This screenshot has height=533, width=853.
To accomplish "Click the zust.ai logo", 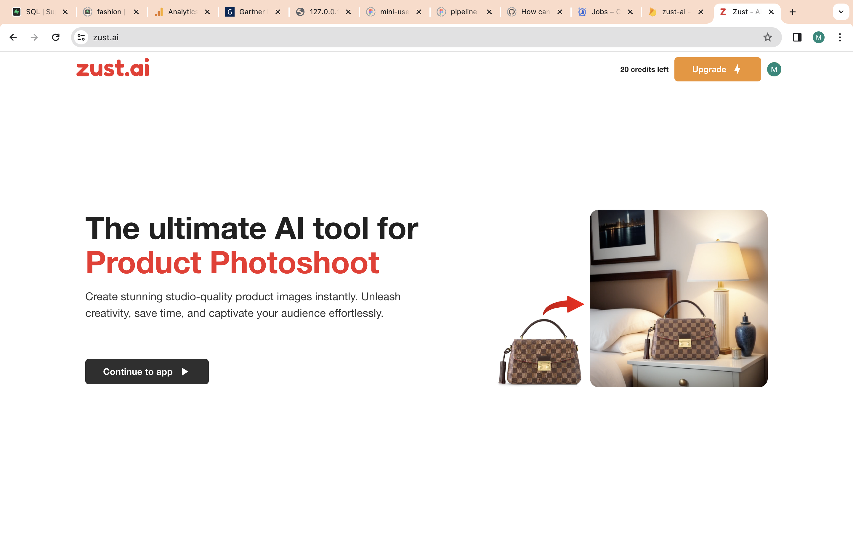I will (113, 68).
